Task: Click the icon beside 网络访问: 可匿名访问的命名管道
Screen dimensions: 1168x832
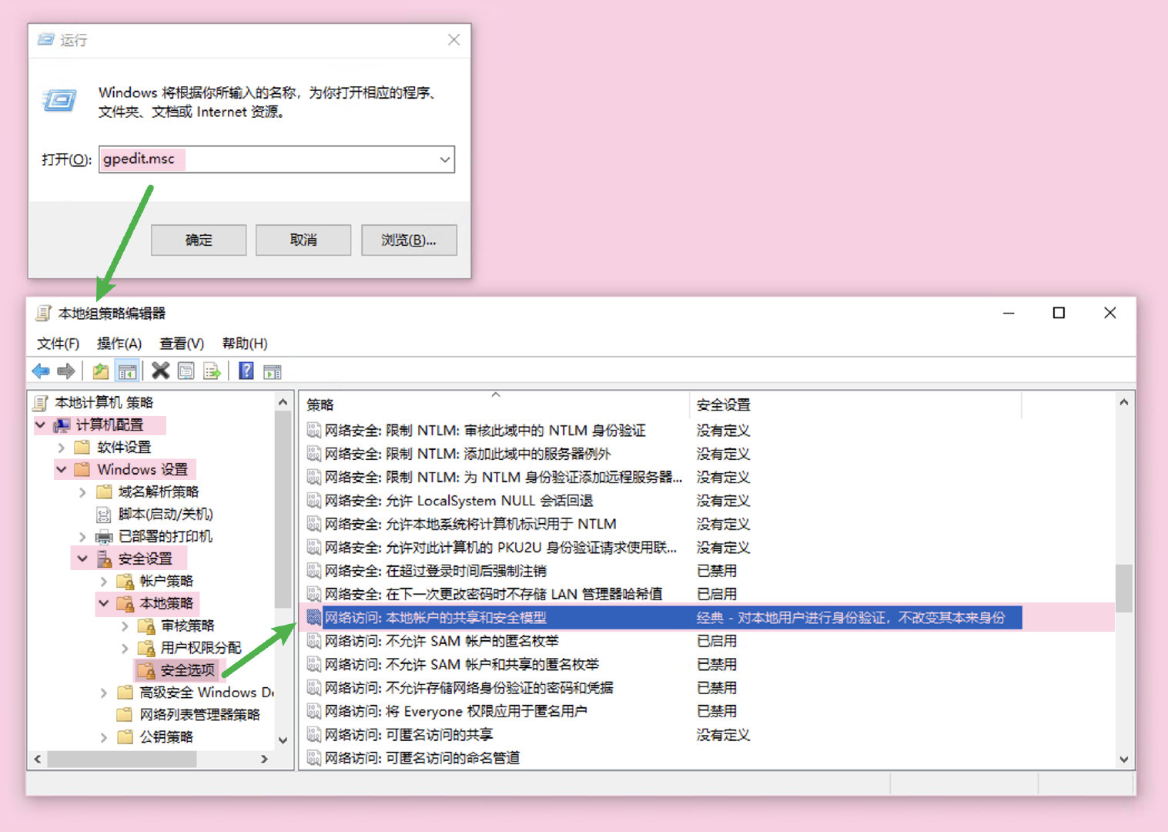Action: (313, 758)
